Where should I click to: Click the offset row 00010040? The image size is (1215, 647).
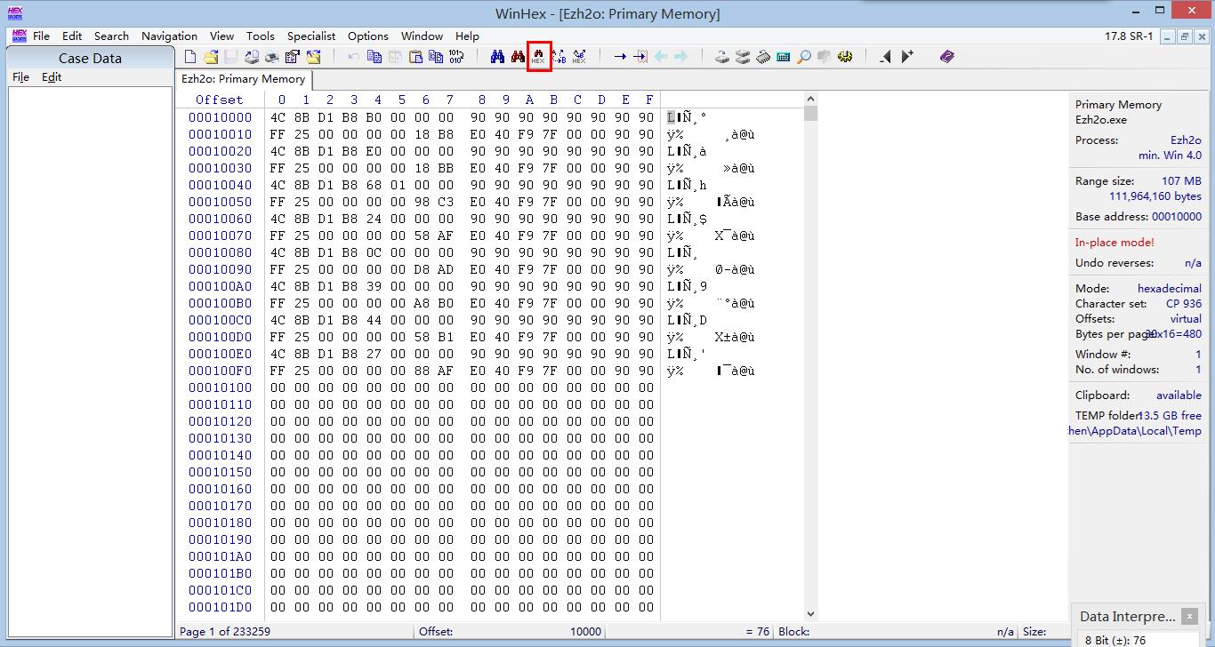(x=220, y=185)
